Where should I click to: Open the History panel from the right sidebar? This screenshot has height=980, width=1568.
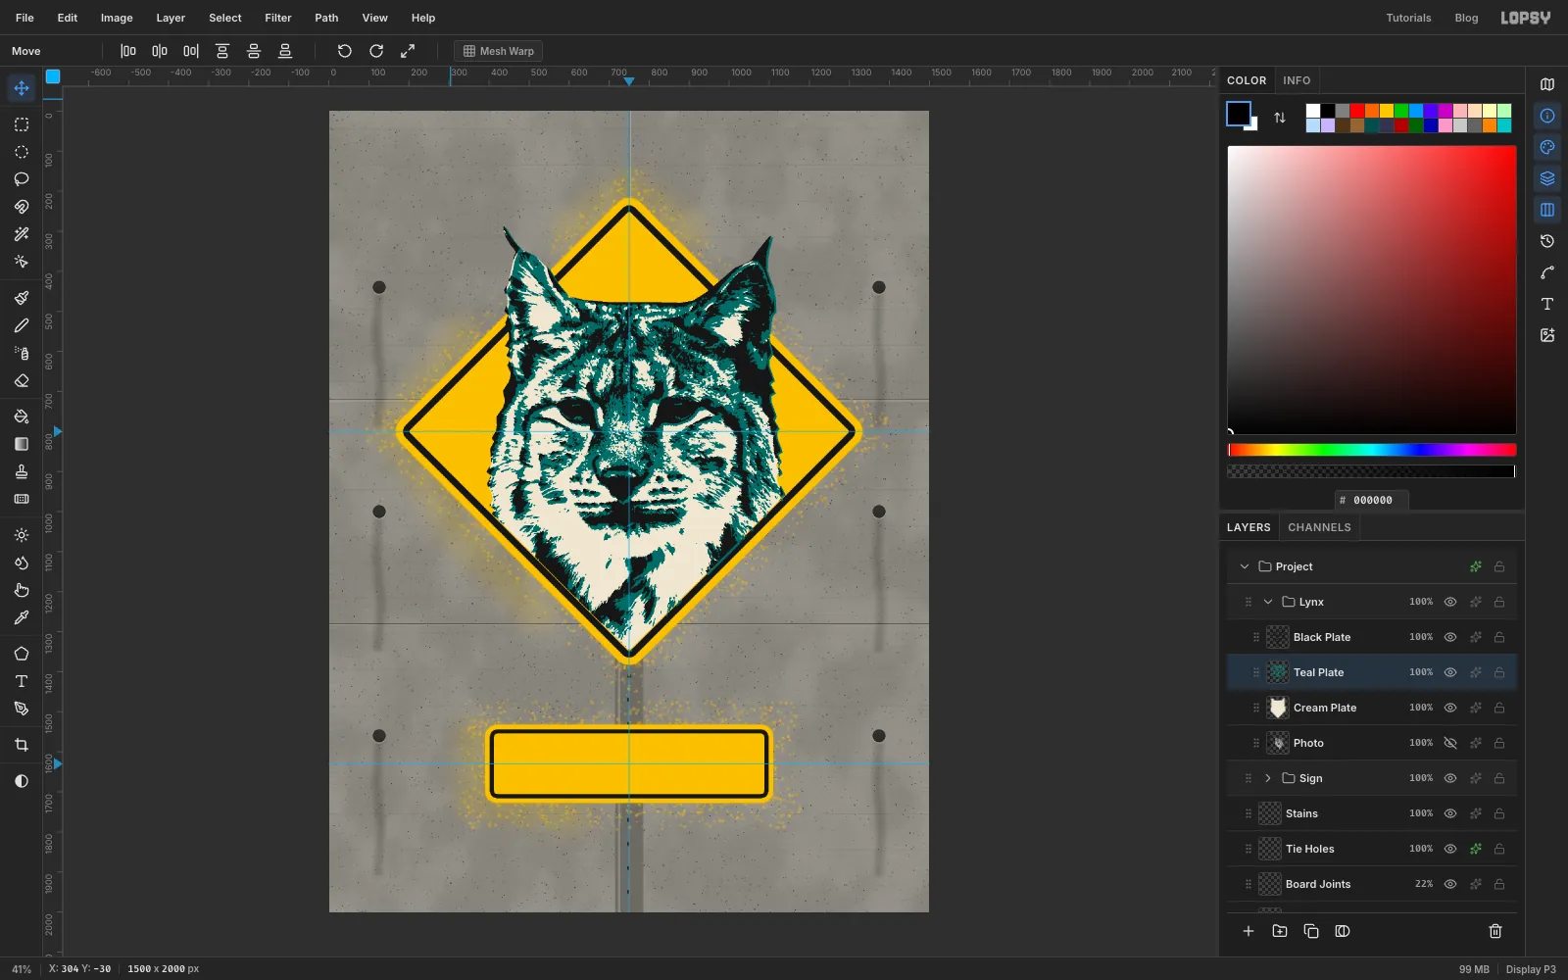click(x=1547, y=241)
